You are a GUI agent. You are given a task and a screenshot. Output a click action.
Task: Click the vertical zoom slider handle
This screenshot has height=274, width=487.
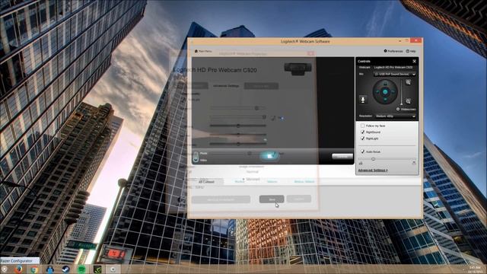401,104
